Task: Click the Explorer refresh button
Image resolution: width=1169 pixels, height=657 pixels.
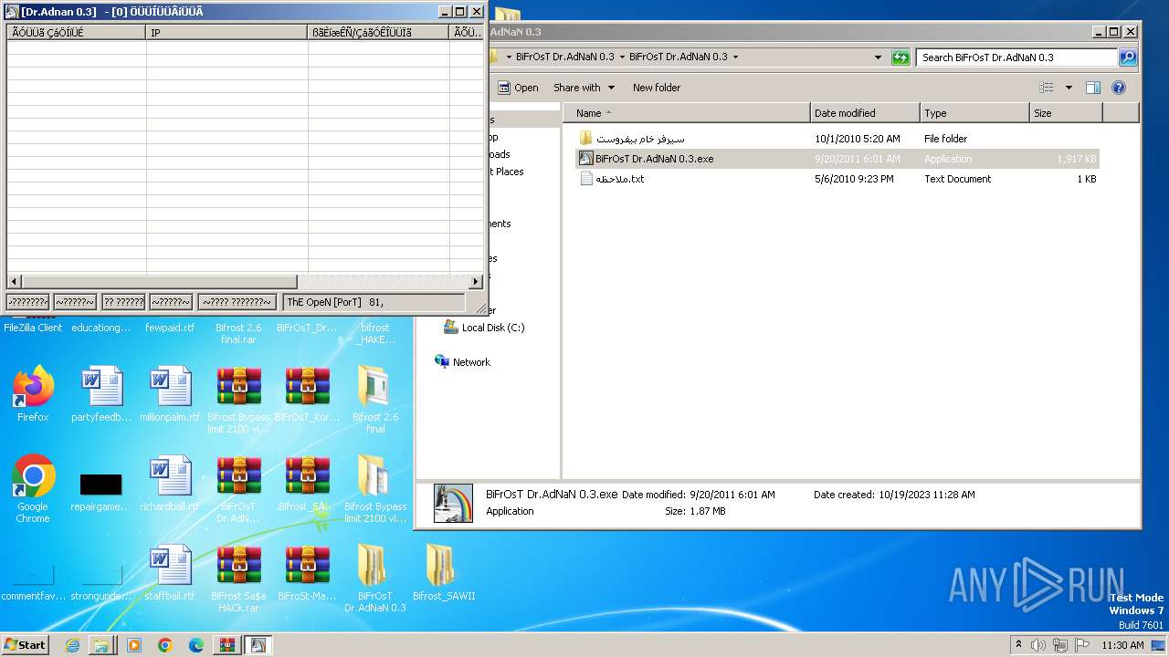Action: click(900, 57)
